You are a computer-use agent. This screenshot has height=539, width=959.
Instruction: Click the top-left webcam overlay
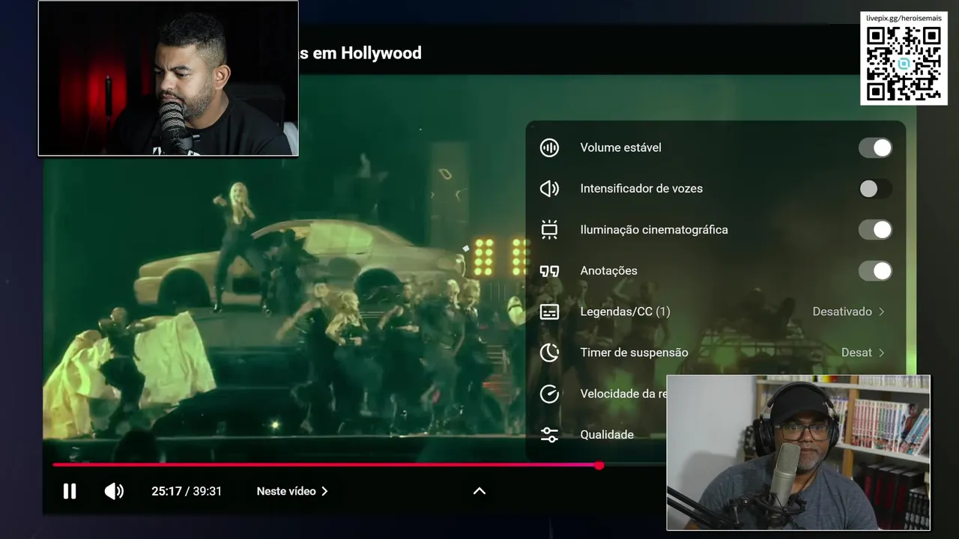pyautogui.click(x=168, y=78)
